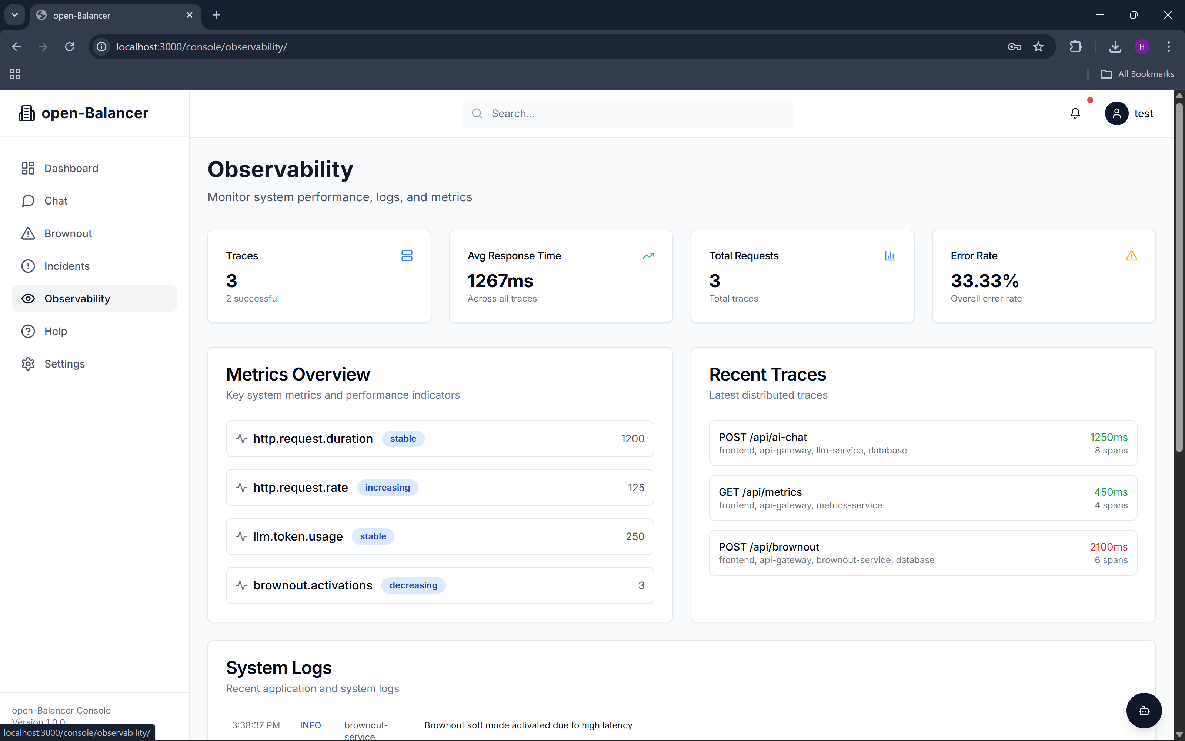This screenshot has height=741, width=1185.
Task: Open Settings in sidebar
Action: point(65,363)
